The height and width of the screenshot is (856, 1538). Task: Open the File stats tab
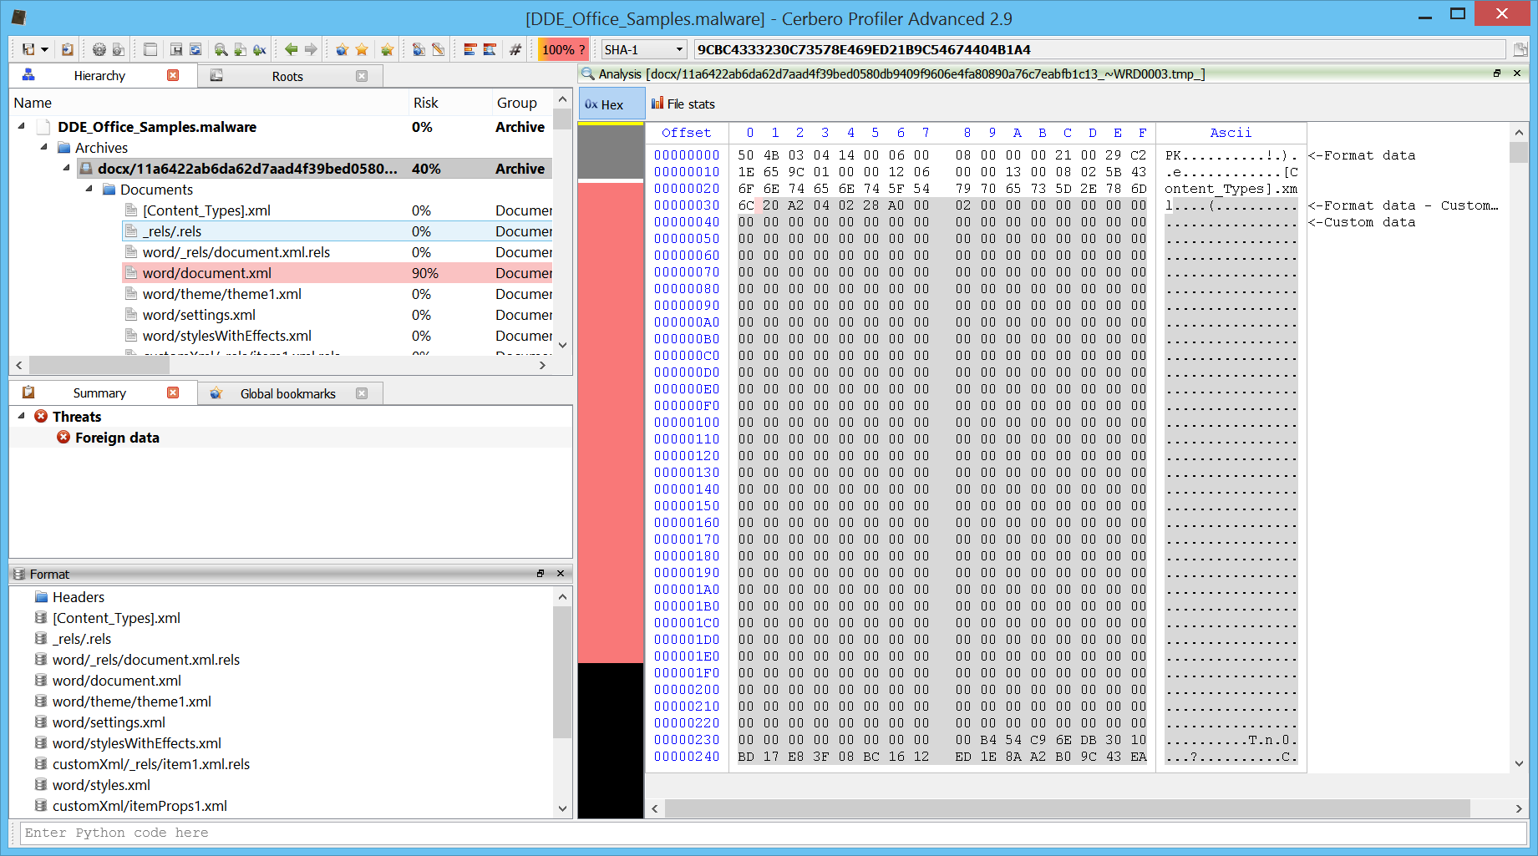click(x=683, y=104)
